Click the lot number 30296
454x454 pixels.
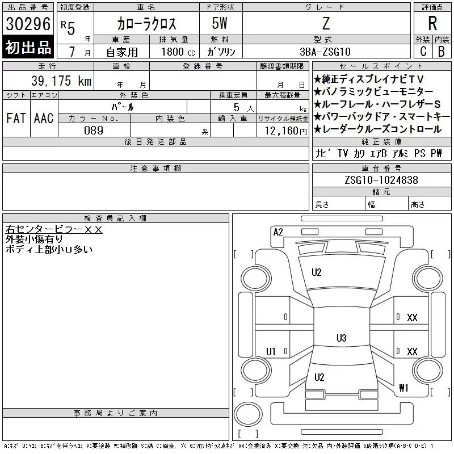28,24
